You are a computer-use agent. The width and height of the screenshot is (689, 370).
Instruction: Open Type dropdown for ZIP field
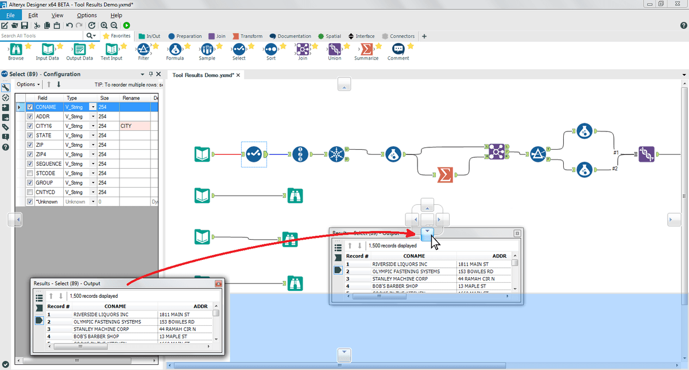click(x=92, y=145)
